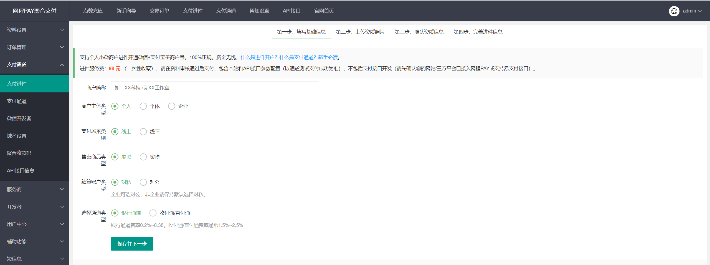Collapse the 支付通道 sidebar section
The image size is (710, 265).
pos(34,65)
